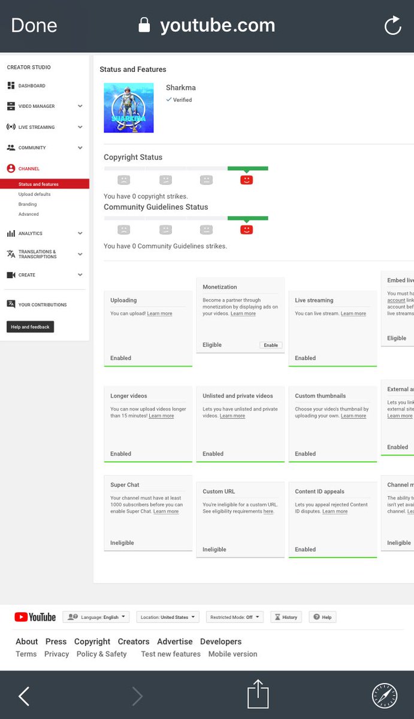Open the Press footer link
The height and width of the screenshot is (719, 414).
(x=56, y=641)
